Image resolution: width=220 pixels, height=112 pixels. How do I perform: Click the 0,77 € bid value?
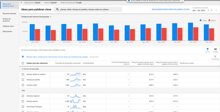click(175, 96)
